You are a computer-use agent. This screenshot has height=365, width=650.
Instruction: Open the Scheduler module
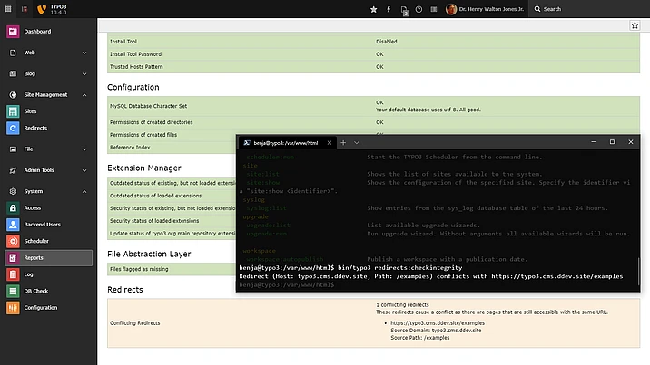pos(36,241)
